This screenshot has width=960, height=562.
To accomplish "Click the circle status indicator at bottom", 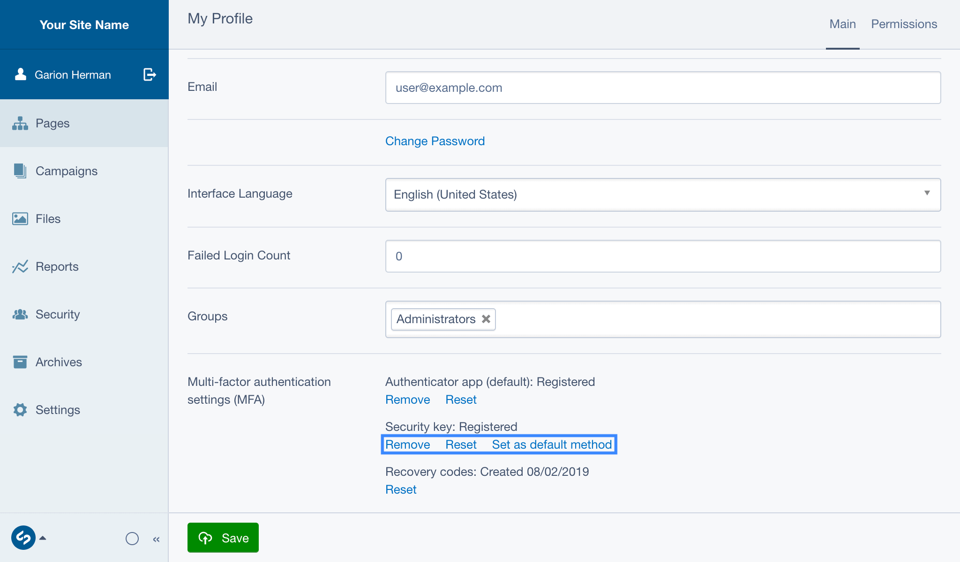I will 133,539.
